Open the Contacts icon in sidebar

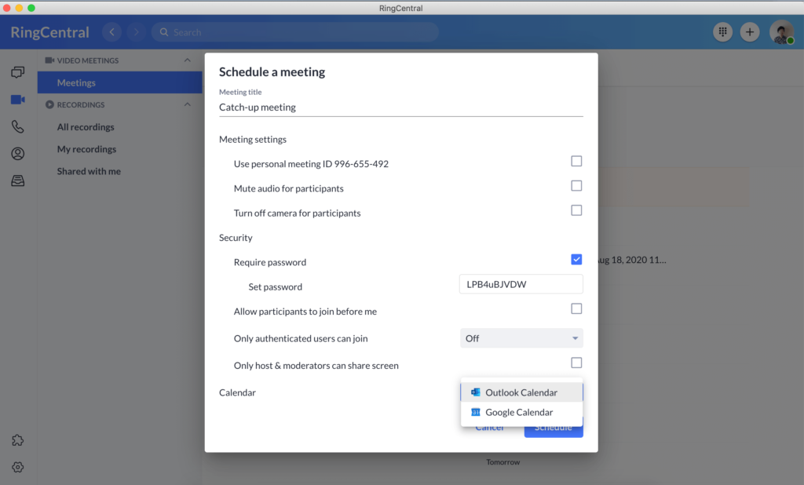pyautogui.click(x=17, y=154)
